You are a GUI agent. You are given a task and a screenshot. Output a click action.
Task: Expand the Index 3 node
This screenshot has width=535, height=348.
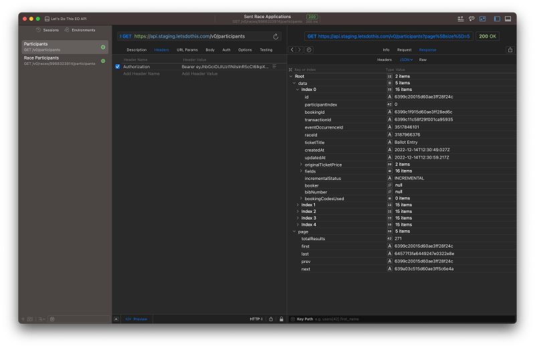pyautogui.click(x=298, y=218)
